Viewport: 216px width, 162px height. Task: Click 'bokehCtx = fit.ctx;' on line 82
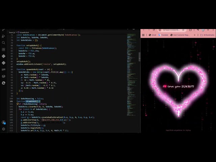(29, 51)
